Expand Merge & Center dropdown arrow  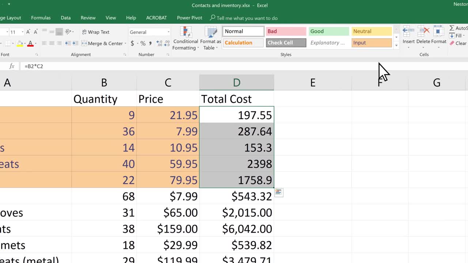pyautogui.click(x=125, y=43)
